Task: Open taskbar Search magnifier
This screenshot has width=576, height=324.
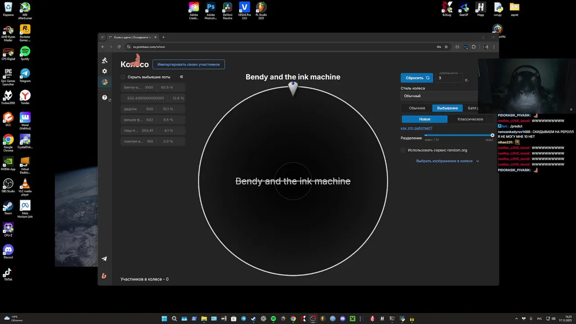Action: pyautogui.click(x=174, y=319)
